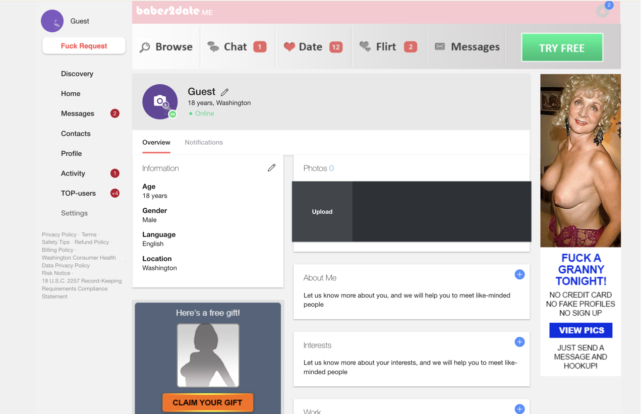
Task: Click the Date heart icon
Action: (289, 47)
